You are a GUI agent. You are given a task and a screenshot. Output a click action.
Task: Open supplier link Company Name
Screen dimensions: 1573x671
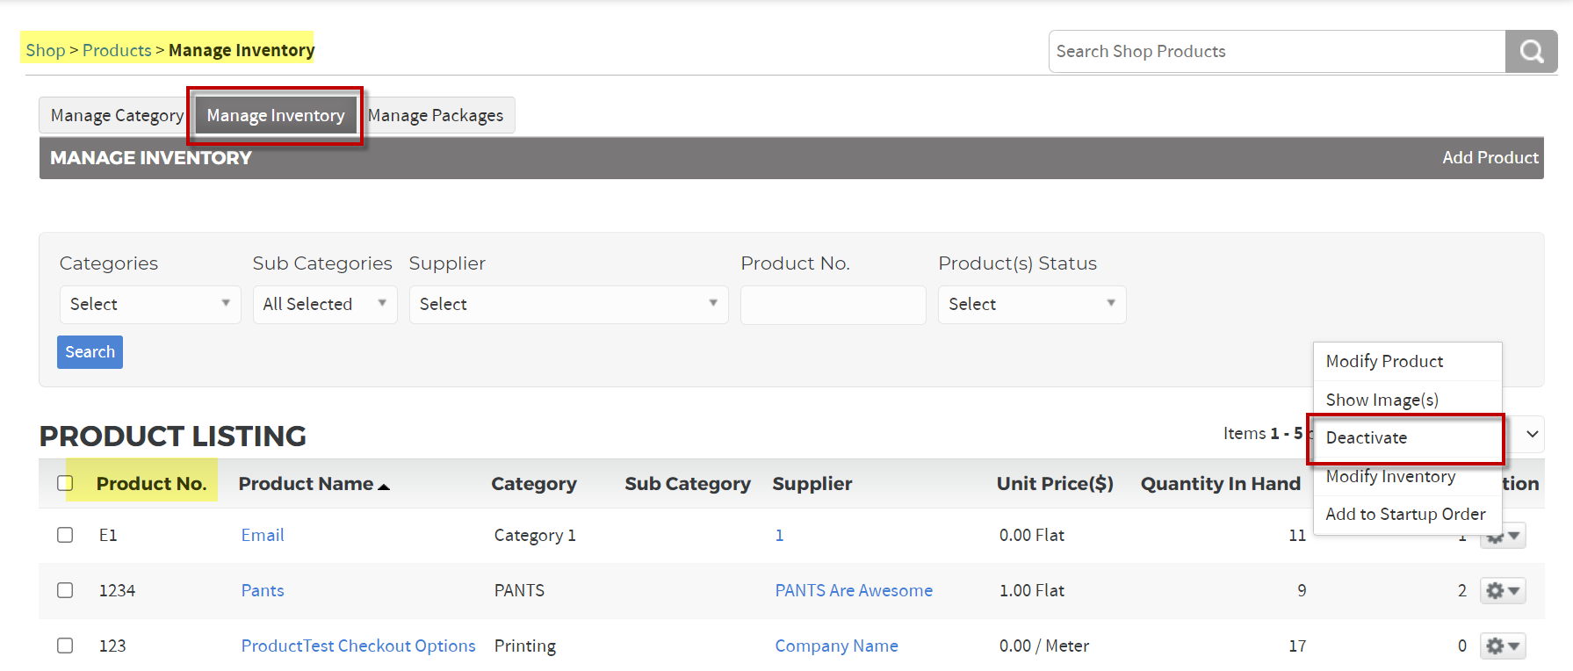coord(836,646)
